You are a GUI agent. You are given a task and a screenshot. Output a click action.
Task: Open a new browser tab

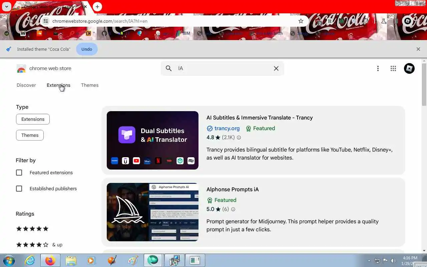(97, 7)
